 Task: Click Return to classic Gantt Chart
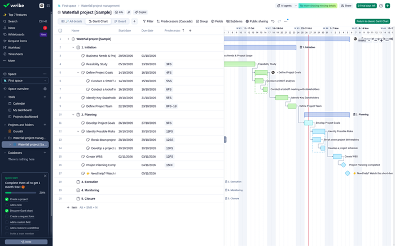point(372,21)
